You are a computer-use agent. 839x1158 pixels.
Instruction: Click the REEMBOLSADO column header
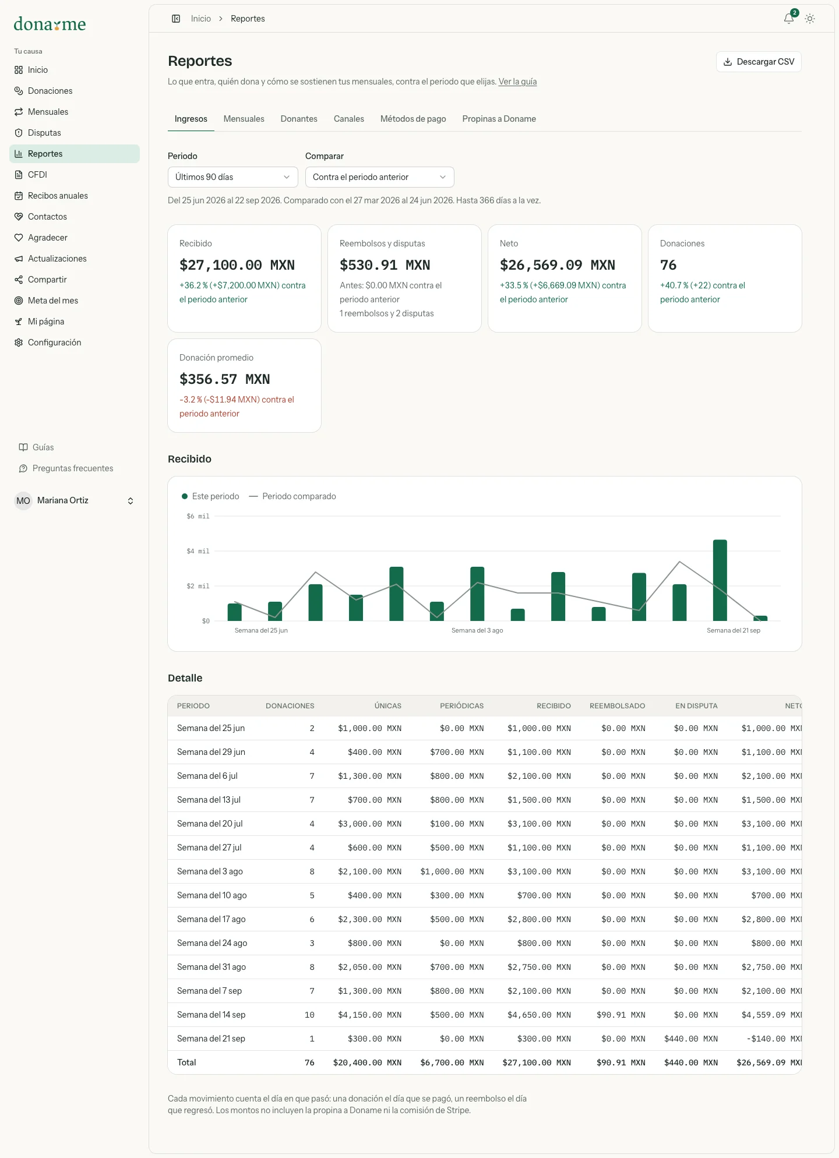coord(618,706)
